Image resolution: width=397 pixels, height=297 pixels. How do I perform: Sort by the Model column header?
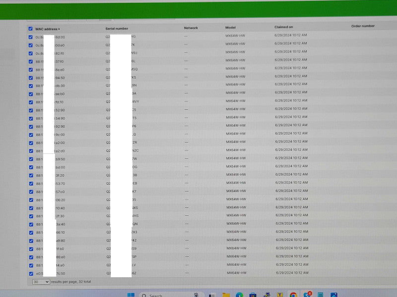(x=230, y=28)
